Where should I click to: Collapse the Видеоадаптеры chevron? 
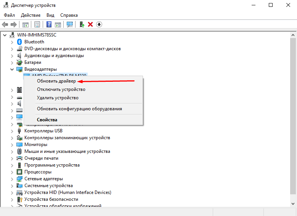tap(12, 69)
